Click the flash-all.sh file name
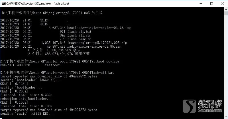 click(79, 35)
